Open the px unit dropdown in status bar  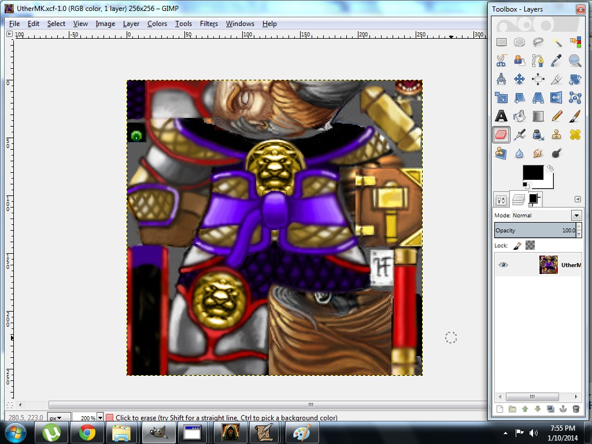point(60,417)
